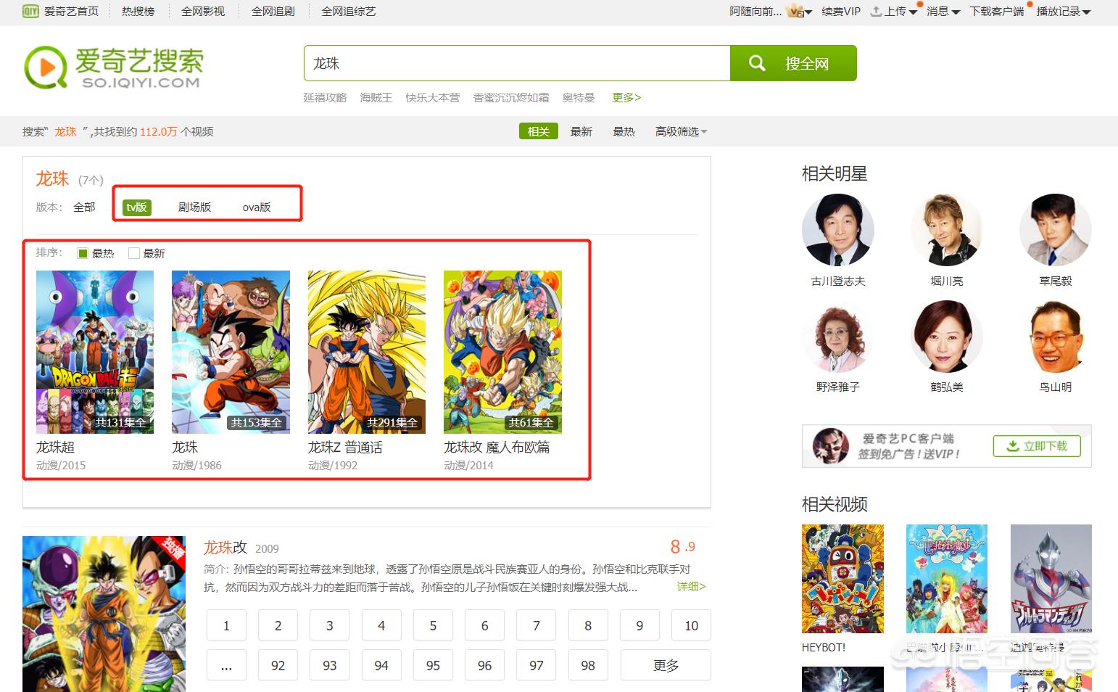This screenshot has height=692, width=1118.
Task: Select the 相关 sort tab
Action: [x=539, y=131]
